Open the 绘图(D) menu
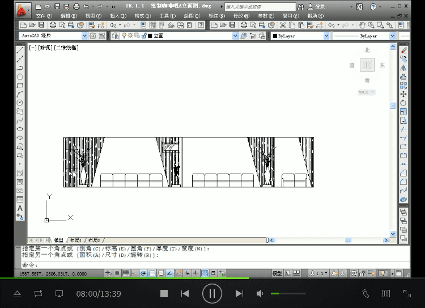425x308 pixels. (x=192, y=16)
